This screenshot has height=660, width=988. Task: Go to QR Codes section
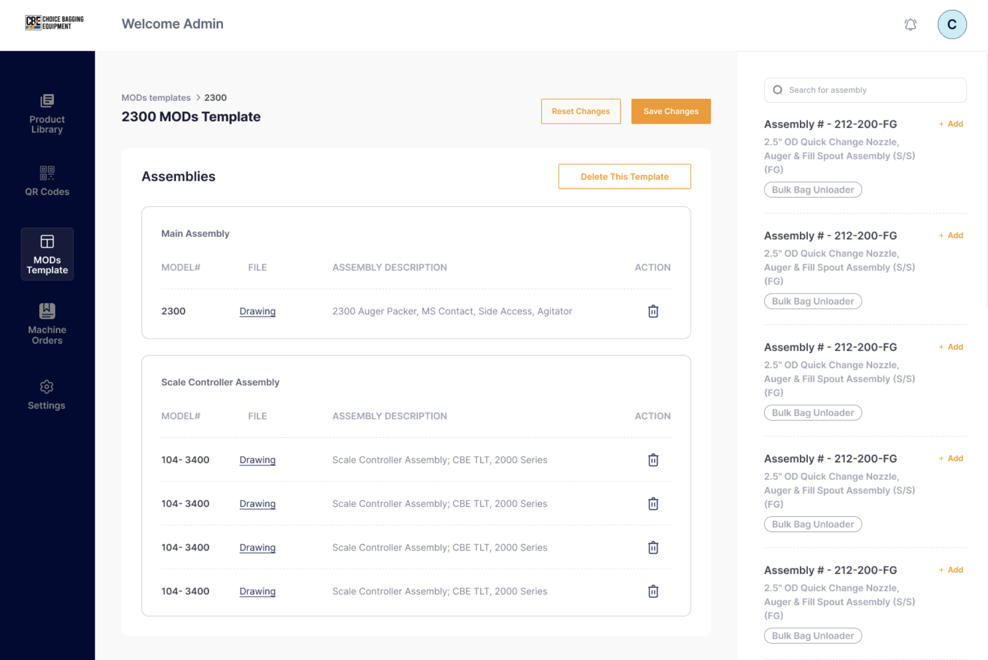click(x=47, y=181)
